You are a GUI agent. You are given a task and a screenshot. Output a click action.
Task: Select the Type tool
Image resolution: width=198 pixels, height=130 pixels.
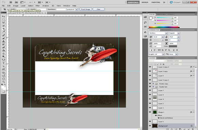pyautogui.click(x=3, y=63)
